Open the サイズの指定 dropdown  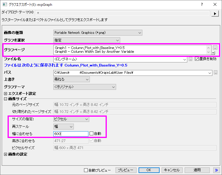71,119
